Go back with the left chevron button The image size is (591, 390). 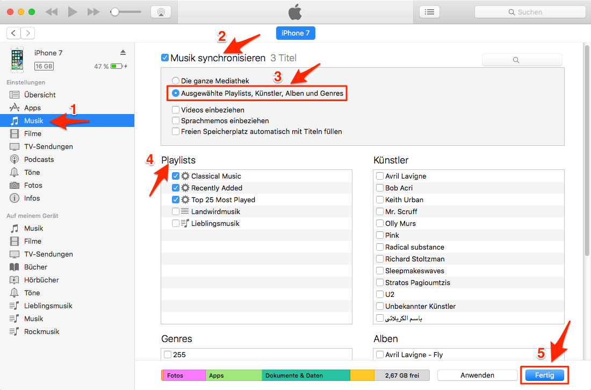13,33
